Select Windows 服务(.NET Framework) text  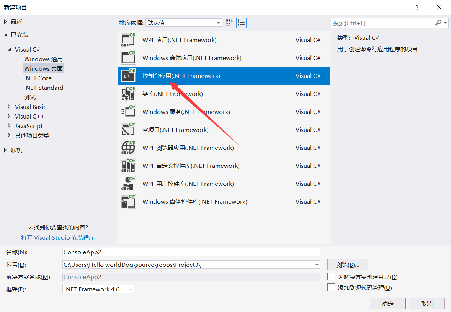[186, 112]
